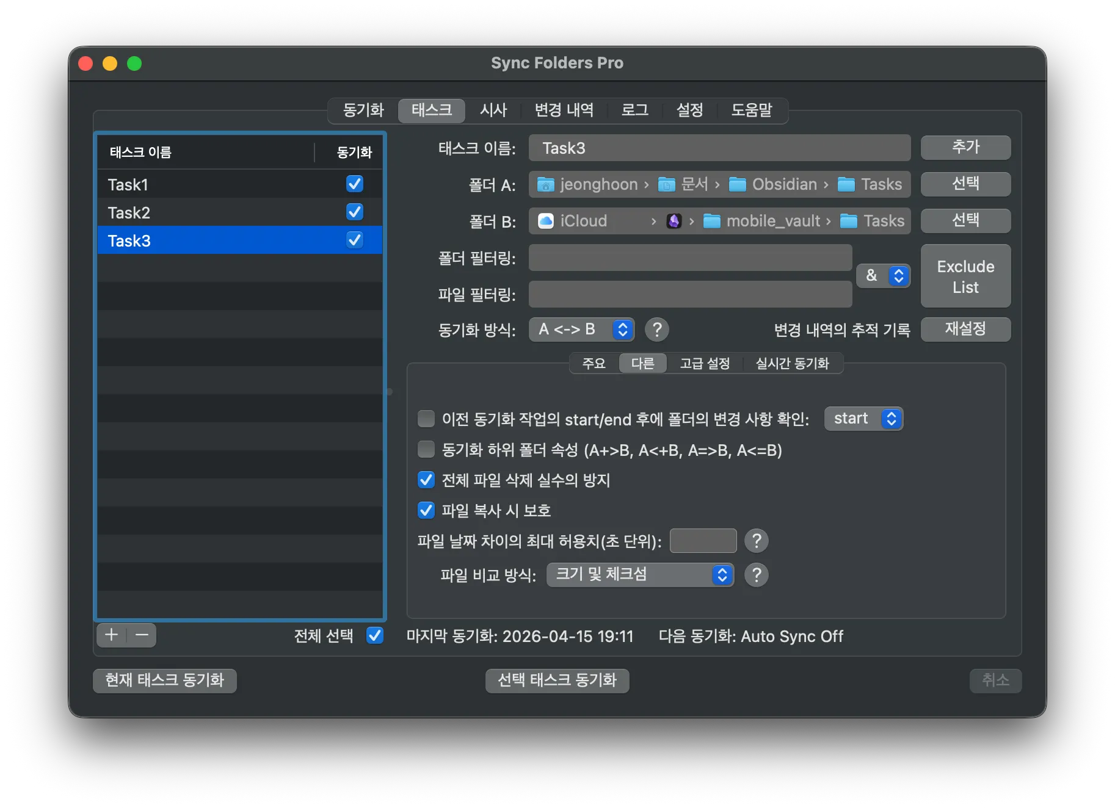The height and width of the screenshot is (808, 1115).
Task: Click 선택 button for 폴더 B
Action: [x=965, y=220]
